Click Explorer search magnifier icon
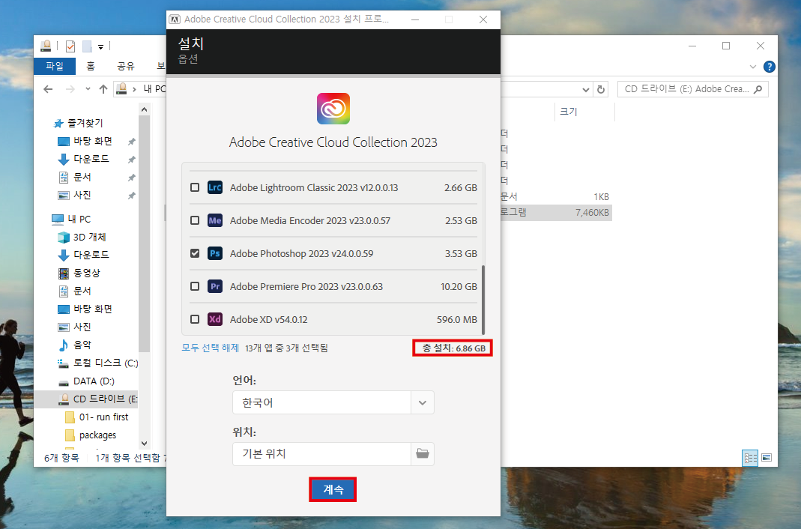This screenshot has height=529, width=801. click(758, 89)
